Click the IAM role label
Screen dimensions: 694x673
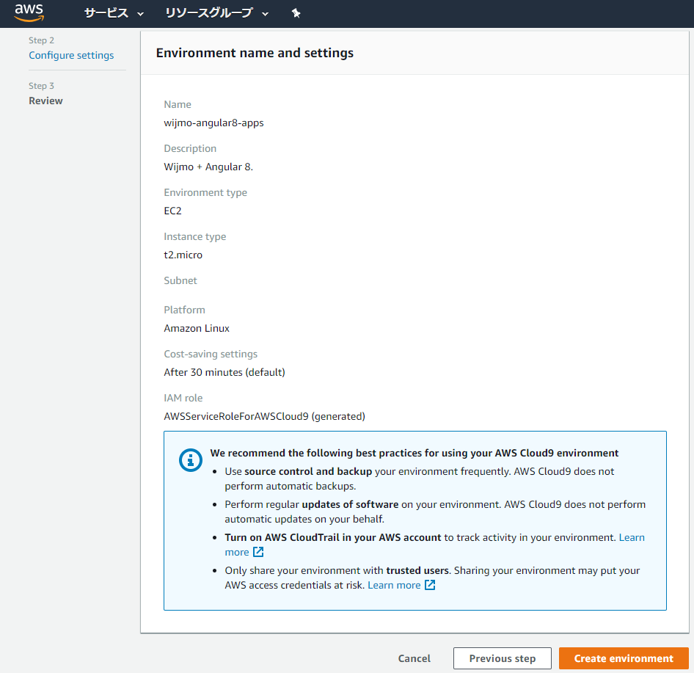click(183, 398)
